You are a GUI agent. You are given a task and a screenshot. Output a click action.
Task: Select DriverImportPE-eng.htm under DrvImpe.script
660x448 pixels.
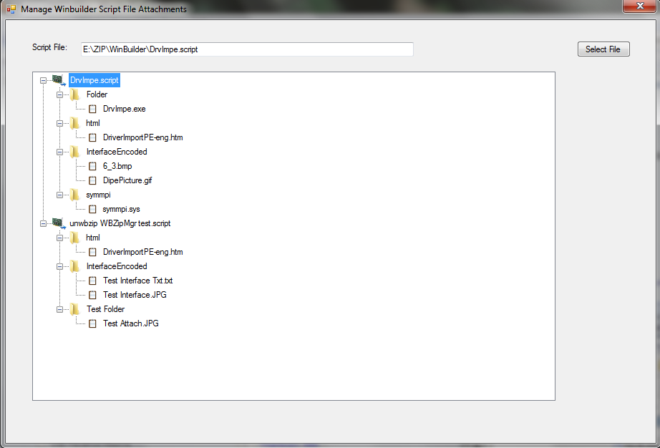142,137
